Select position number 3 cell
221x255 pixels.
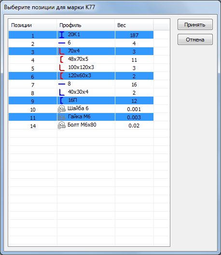(x=33, y=51)
